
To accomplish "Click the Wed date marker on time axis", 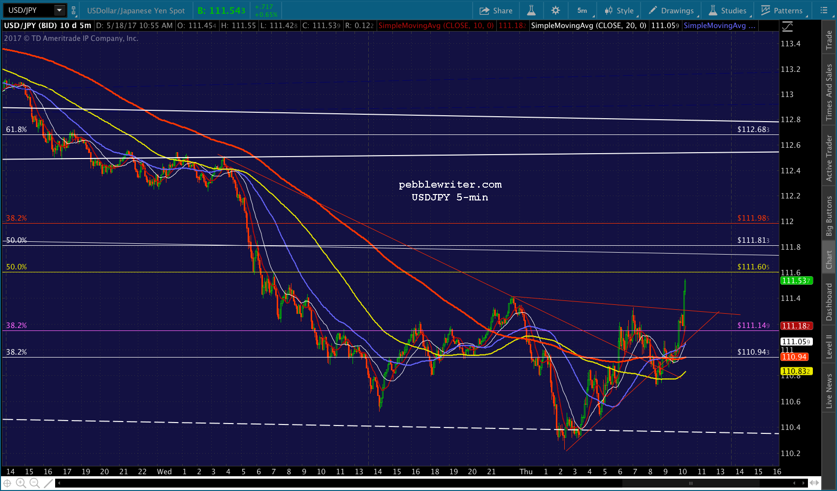I will pyautogui.click(x=164, y=472).
